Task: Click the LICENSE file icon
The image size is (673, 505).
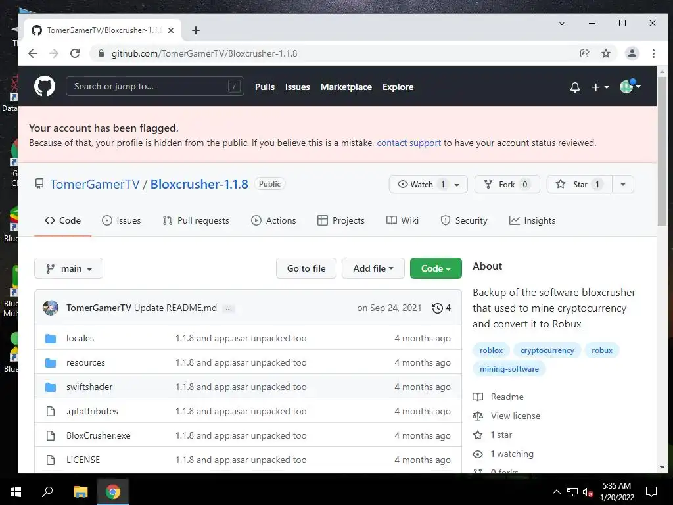Action: point(51,460)
